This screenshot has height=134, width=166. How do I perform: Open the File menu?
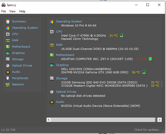pyautogui.click(x=4, y=11)
